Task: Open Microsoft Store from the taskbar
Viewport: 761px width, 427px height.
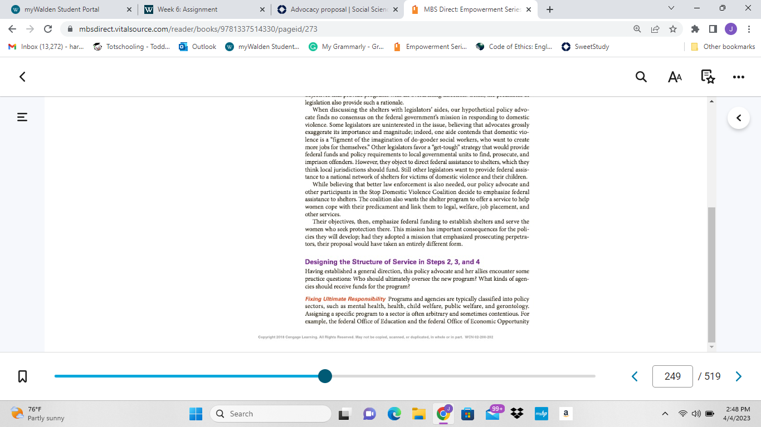Action: click(x=467, y=414)
